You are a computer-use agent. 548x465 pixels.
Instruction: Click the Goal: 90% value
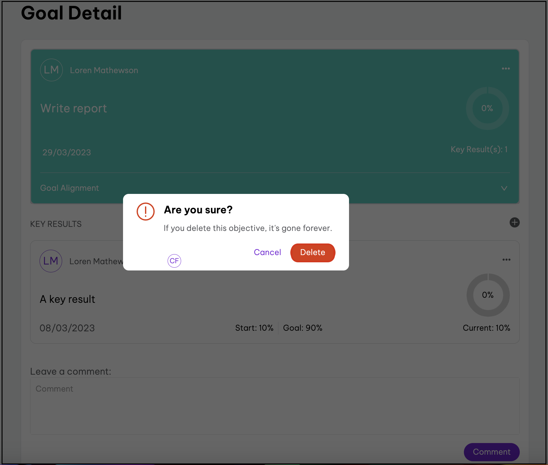[303, 328]
